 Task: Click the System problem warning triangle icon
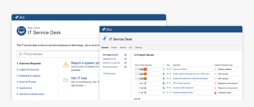click(x=215, y=69)
